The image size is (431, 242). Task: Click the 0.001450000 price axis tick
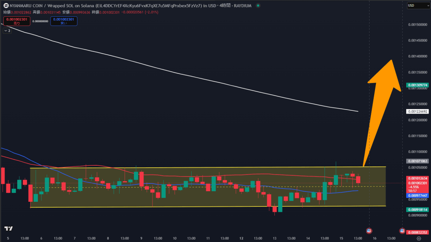(x=418, y=41)
